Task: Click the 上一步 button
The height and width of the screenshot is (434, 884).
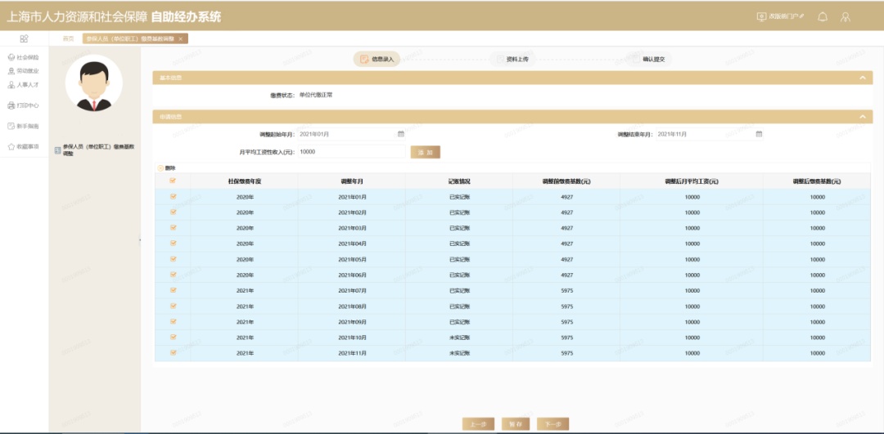Action: point(478,424)
